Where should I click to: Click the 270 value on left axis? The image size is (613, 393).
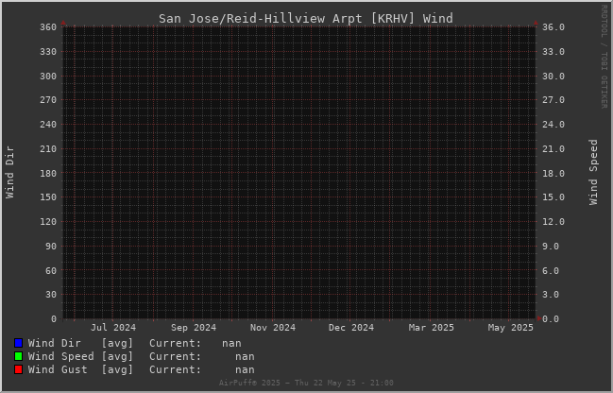coord(48,100)
